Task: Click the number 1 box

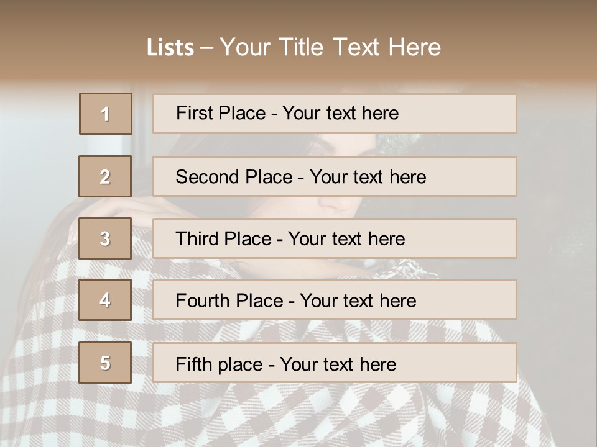Action: pyautogui.click(x=106, y=114)
